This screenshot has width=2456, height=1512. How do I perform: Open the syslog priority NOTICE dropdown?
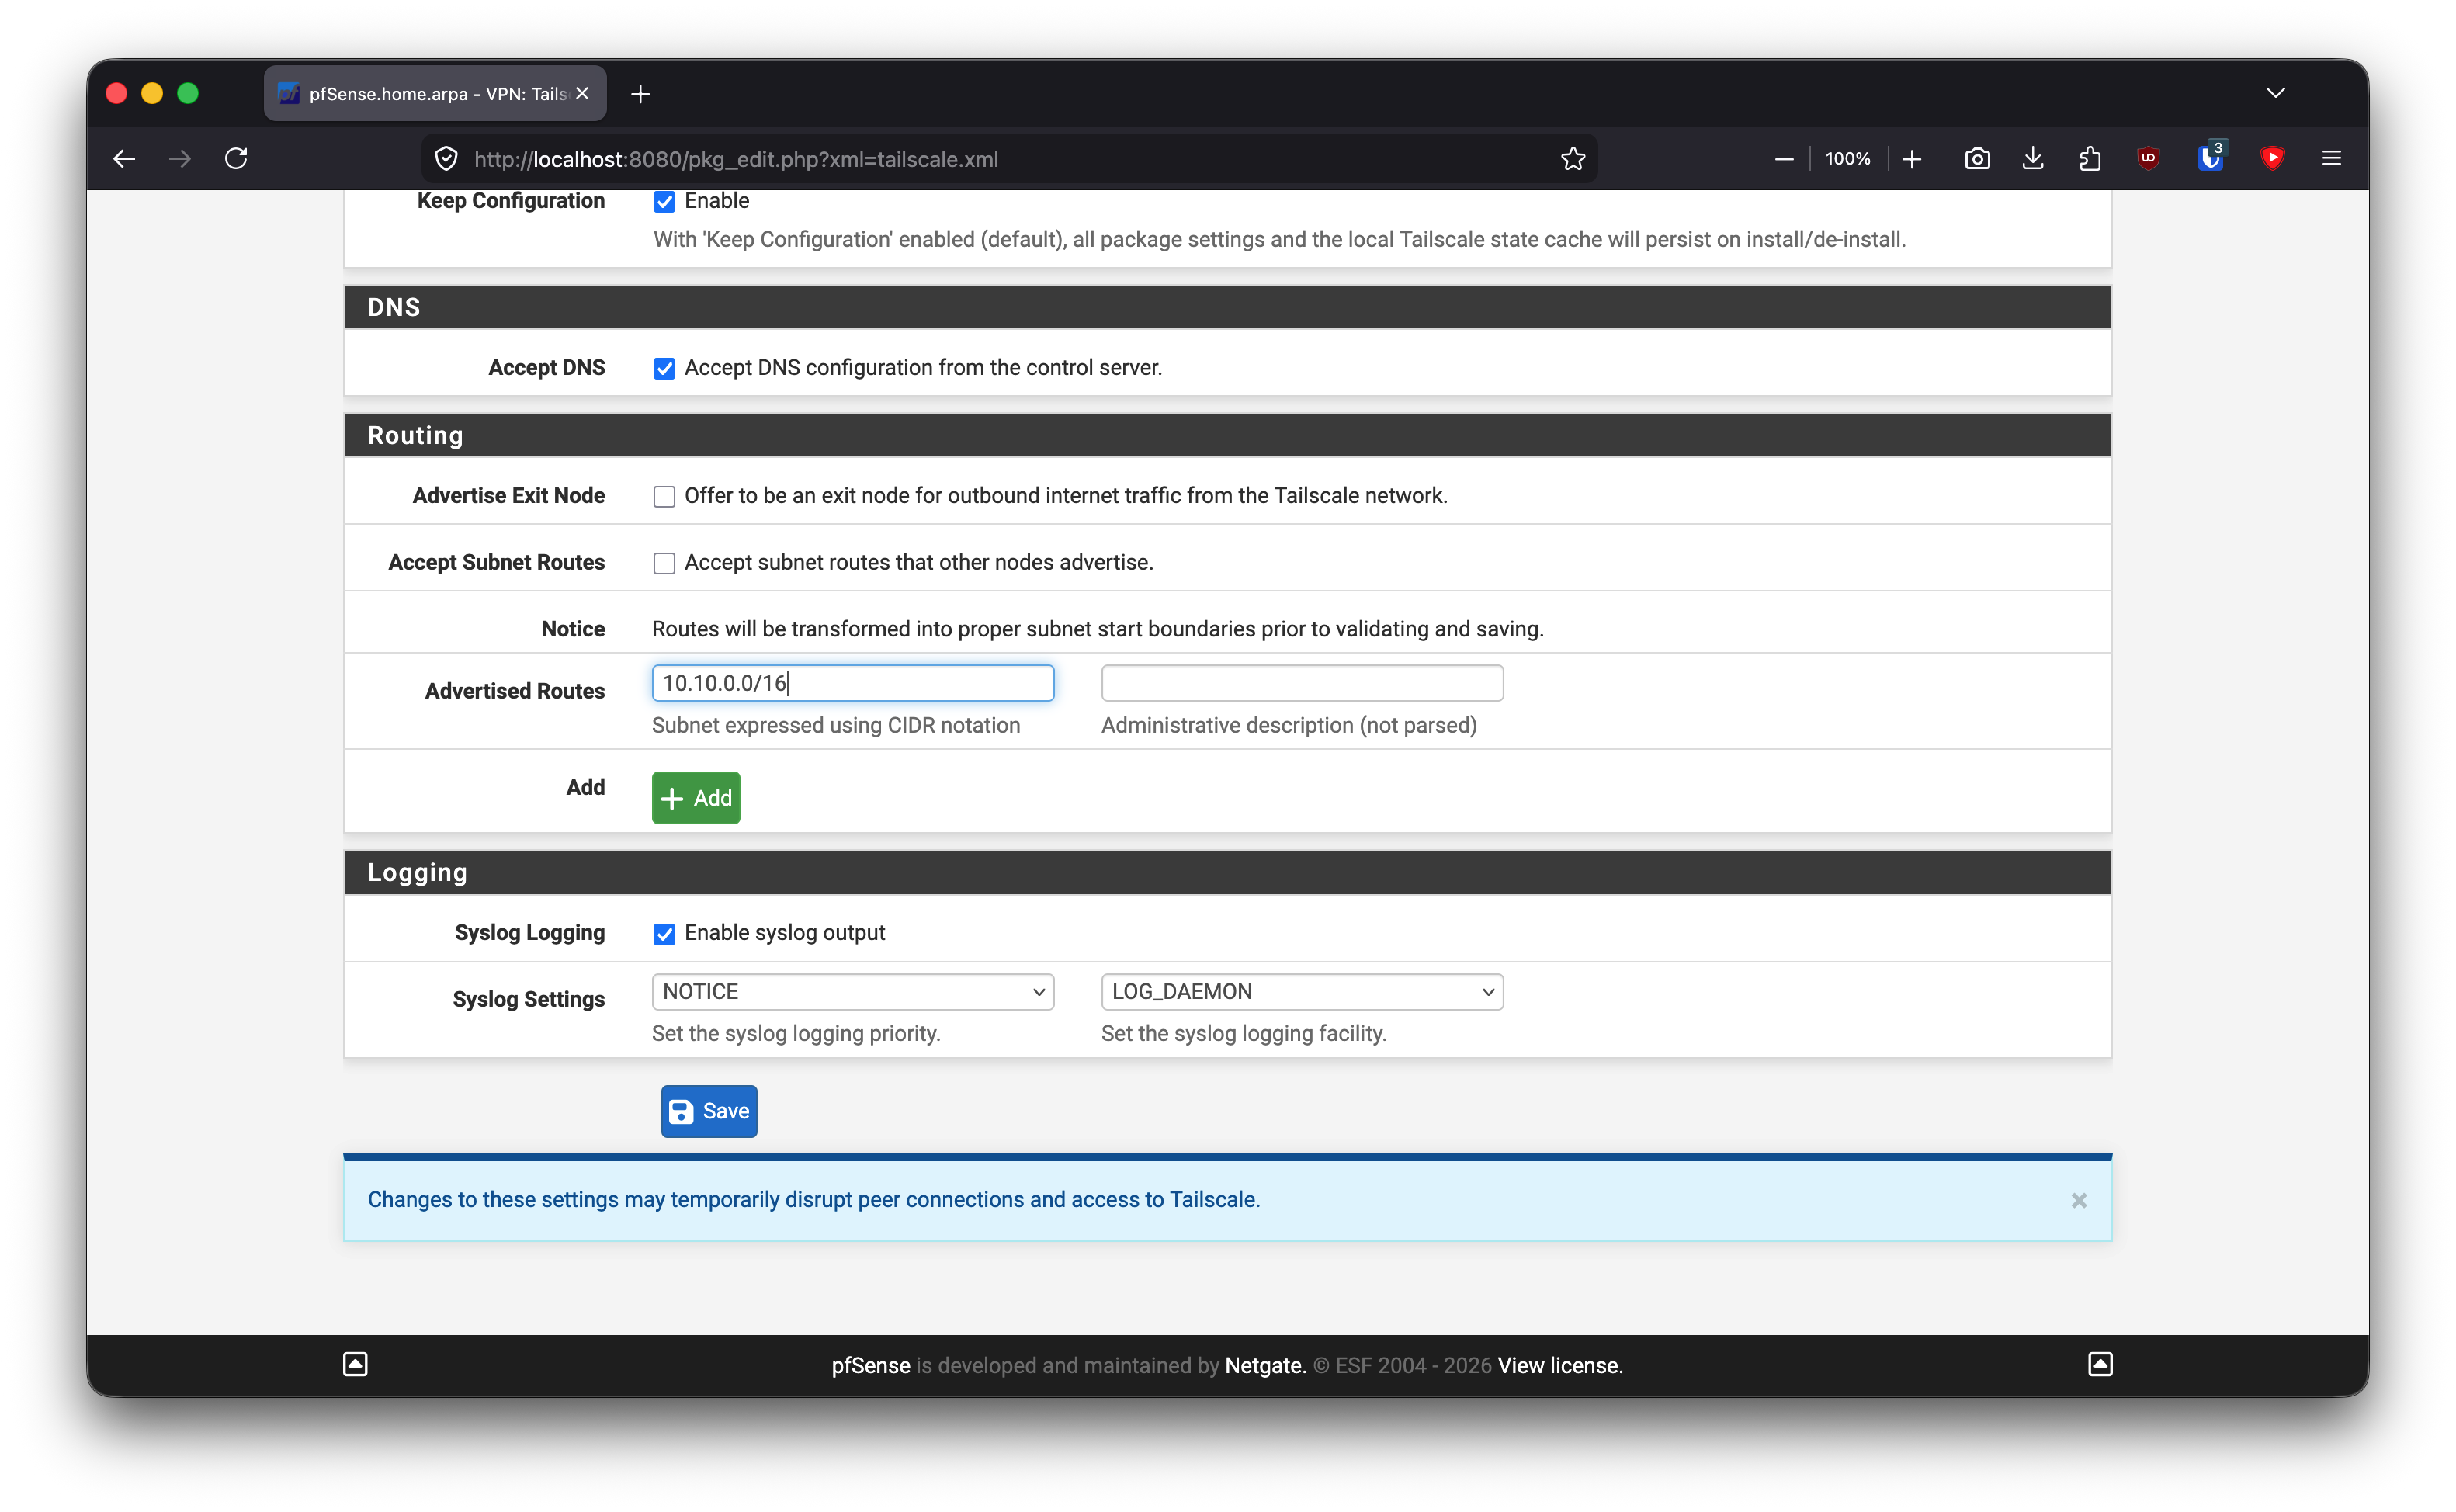[853, 991]
